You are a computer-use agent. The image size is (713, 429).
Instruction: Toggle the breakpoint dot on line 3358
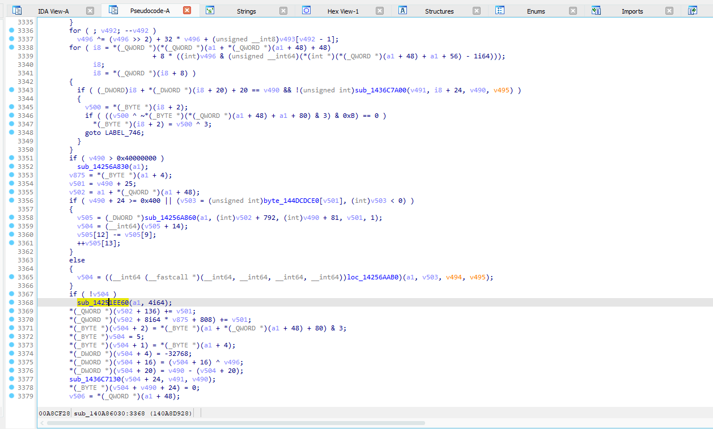click(12, 218)
